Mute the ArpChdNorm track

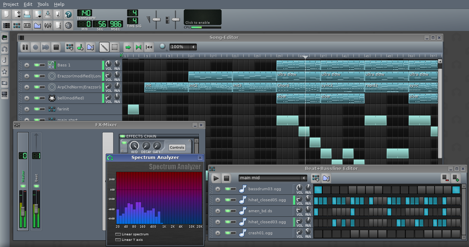36,87
